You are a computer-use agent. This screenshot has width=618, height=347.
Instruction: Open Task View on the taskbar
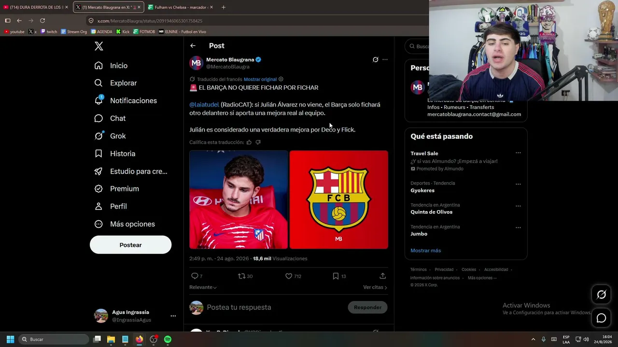[x=97, y=339]
